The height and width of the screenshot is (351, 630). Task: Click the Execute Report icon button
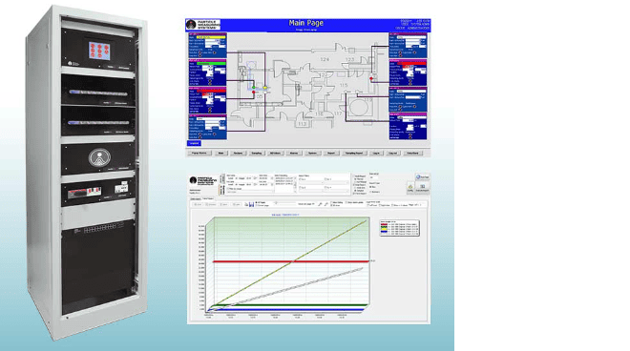422,188
